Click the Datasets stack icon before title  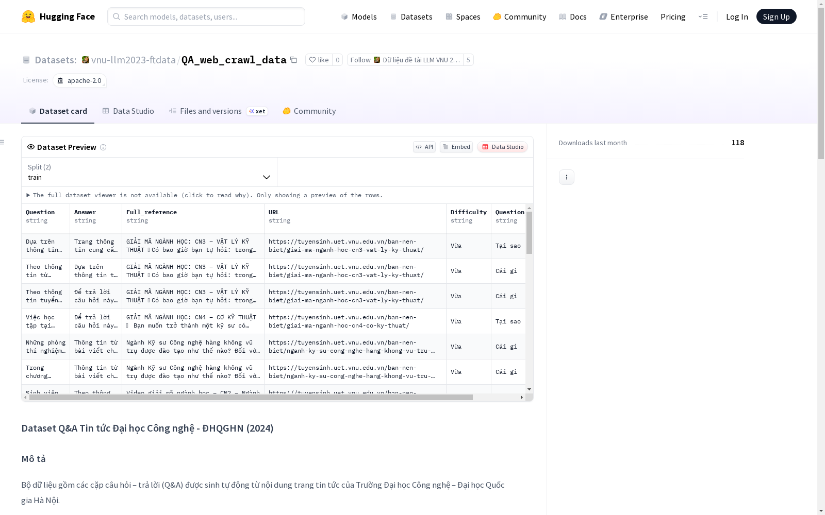[x=26, y=60]
